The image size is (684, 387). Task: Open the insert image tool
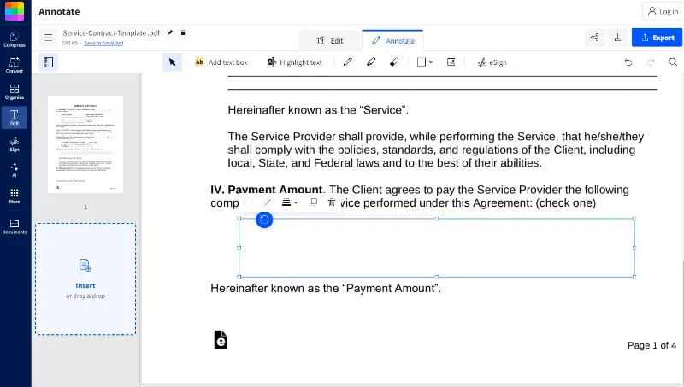[x=451, y=62]
